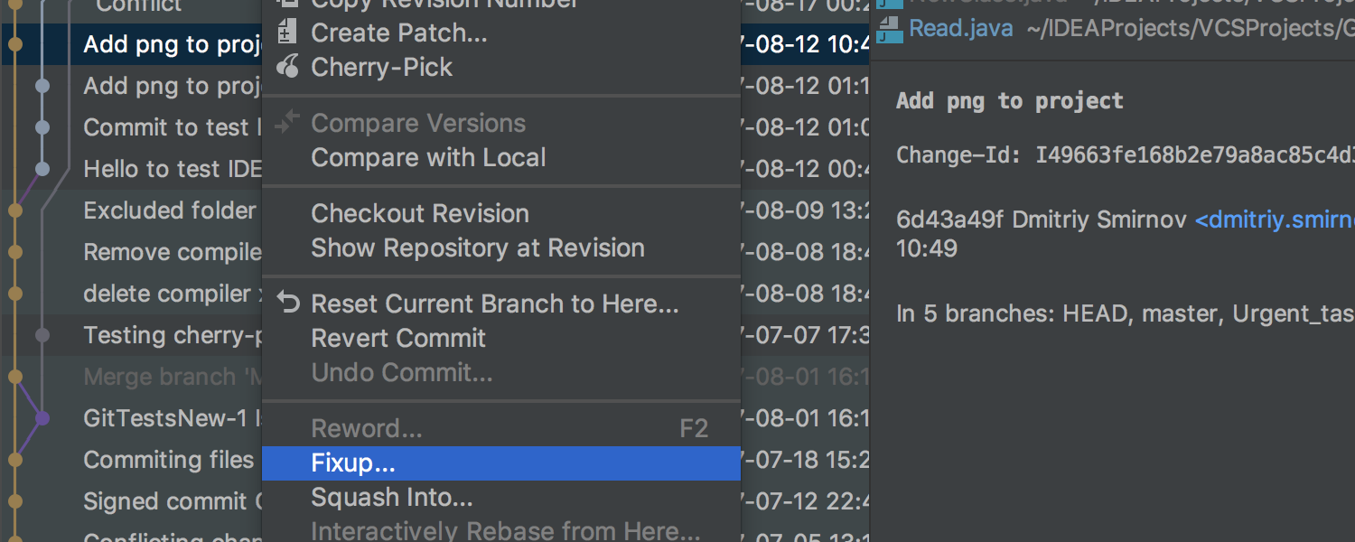Click the Read.java file icon
The width and height of the screenshot is (1355, 542).
[890, 29]
